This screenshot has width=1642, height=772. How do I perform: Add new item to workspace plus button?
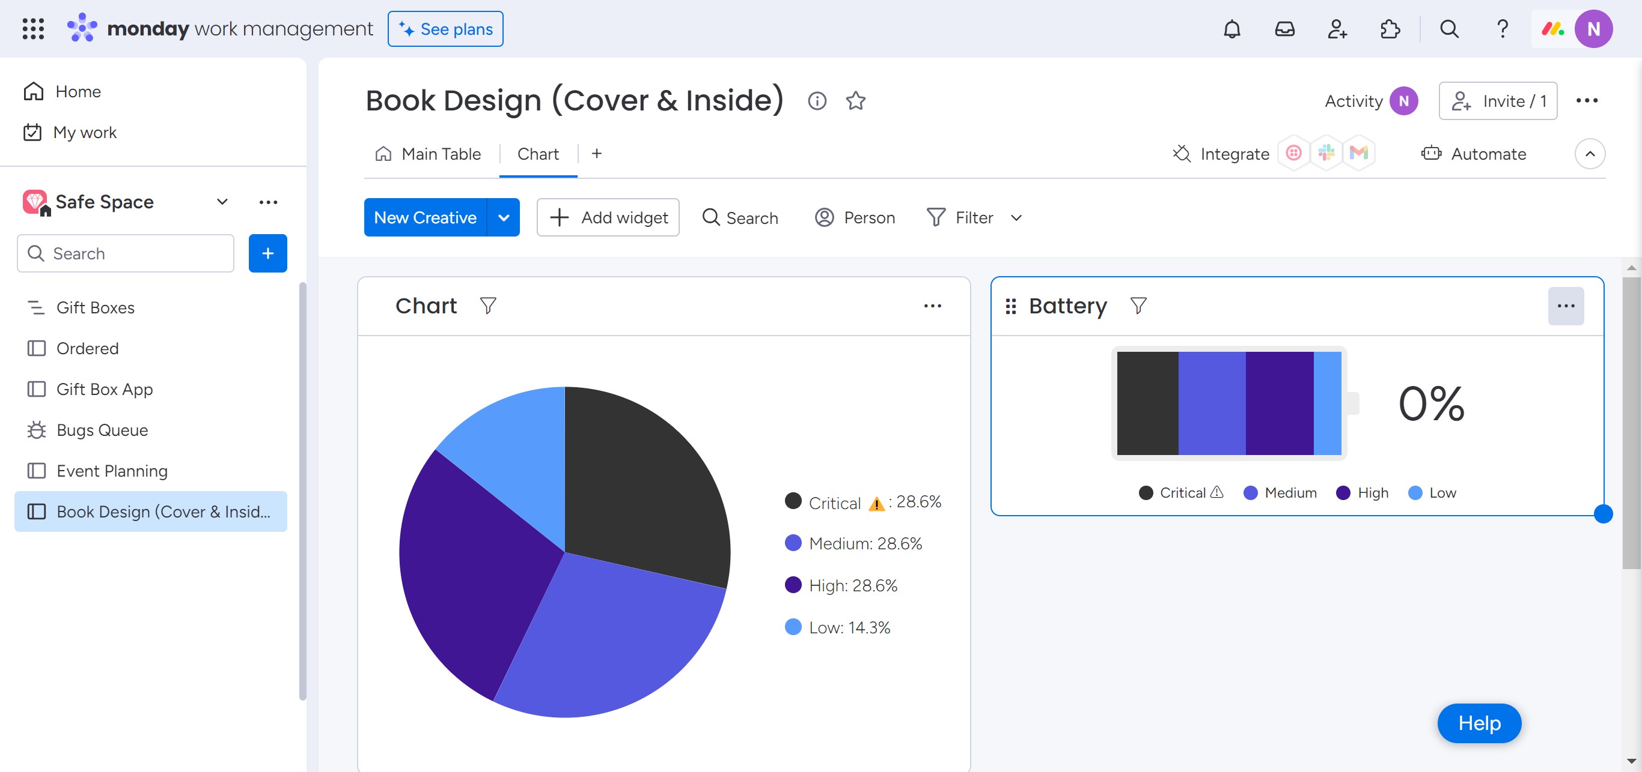(x=267, y=253)
